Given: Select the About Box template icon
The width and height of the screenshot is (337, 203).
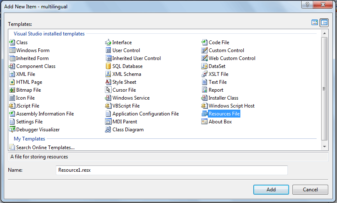Looking at the screenshot, I should click(x=205, y=122).
